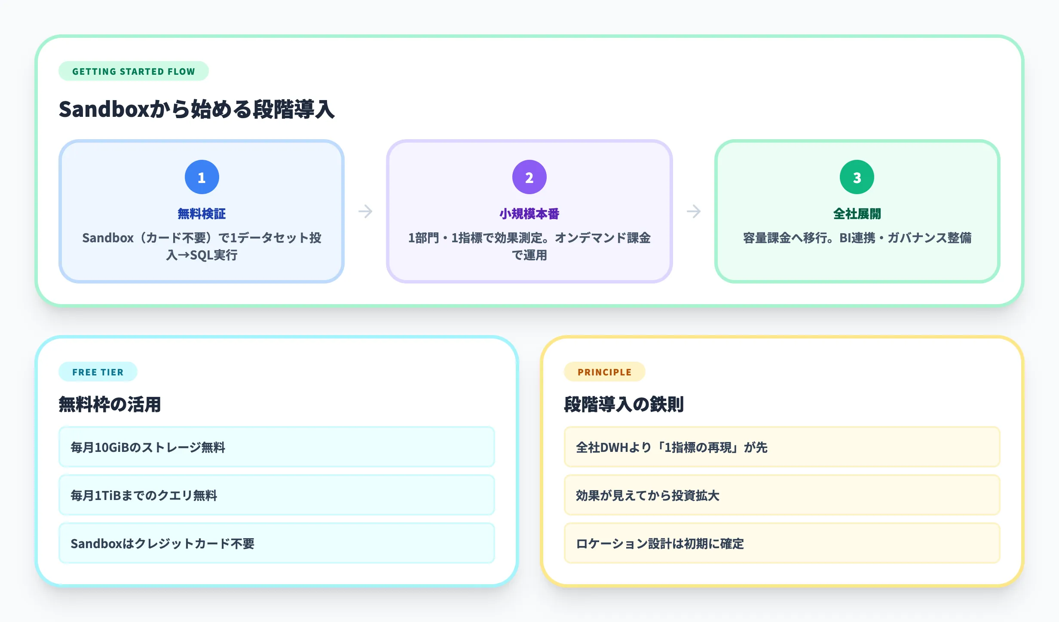The width and height of the screenshot is (1059, 622).
Task: Click the arrow between steps 2 and 3
Action: [x=694, y=211]
